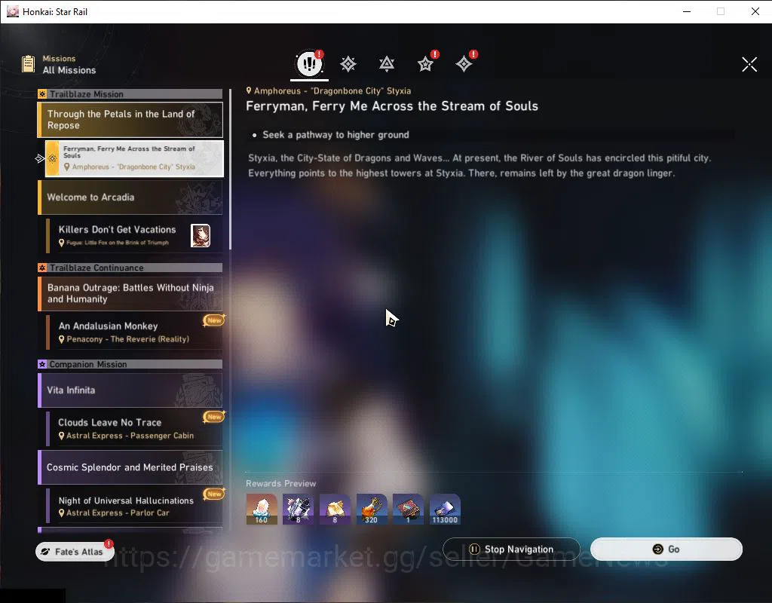
Task: Open Cosmic Splendor and Merited Praises
Action: pyautogui.click(x=130, y=467)
